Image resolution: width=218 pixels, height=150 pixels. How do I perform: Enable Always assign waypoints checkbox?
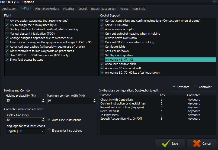click(x=7, y=21)
